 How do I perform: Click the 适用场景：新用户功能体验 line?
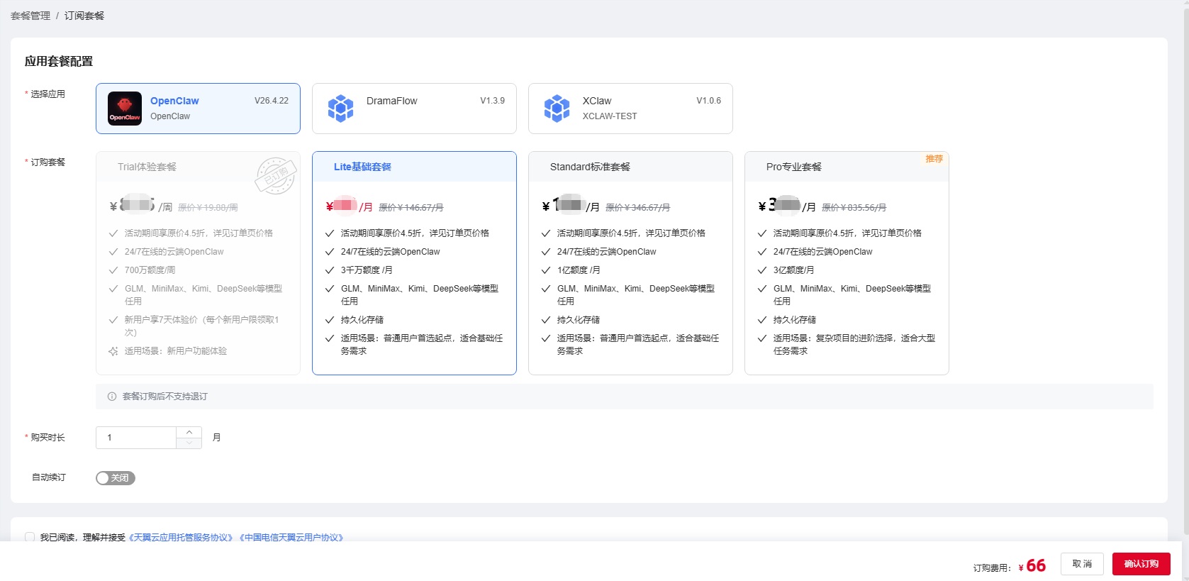point(176,351)
